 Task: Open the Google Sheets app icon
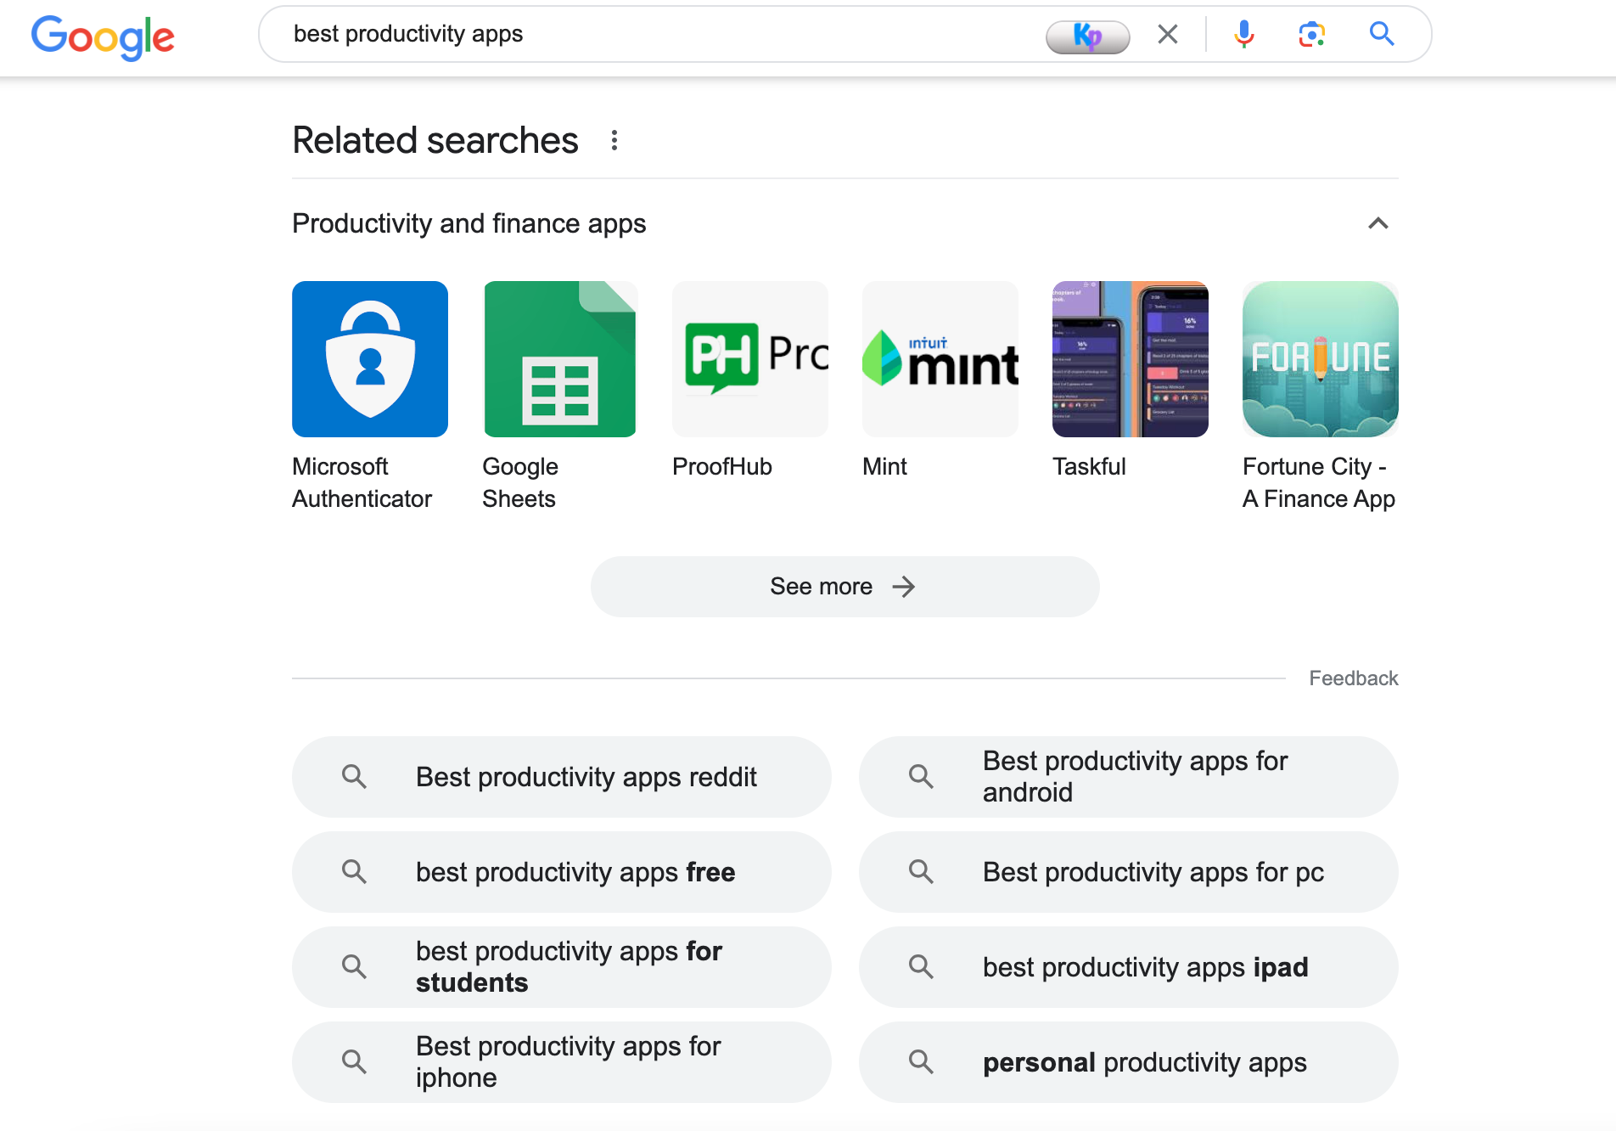(x=560, y=359)
